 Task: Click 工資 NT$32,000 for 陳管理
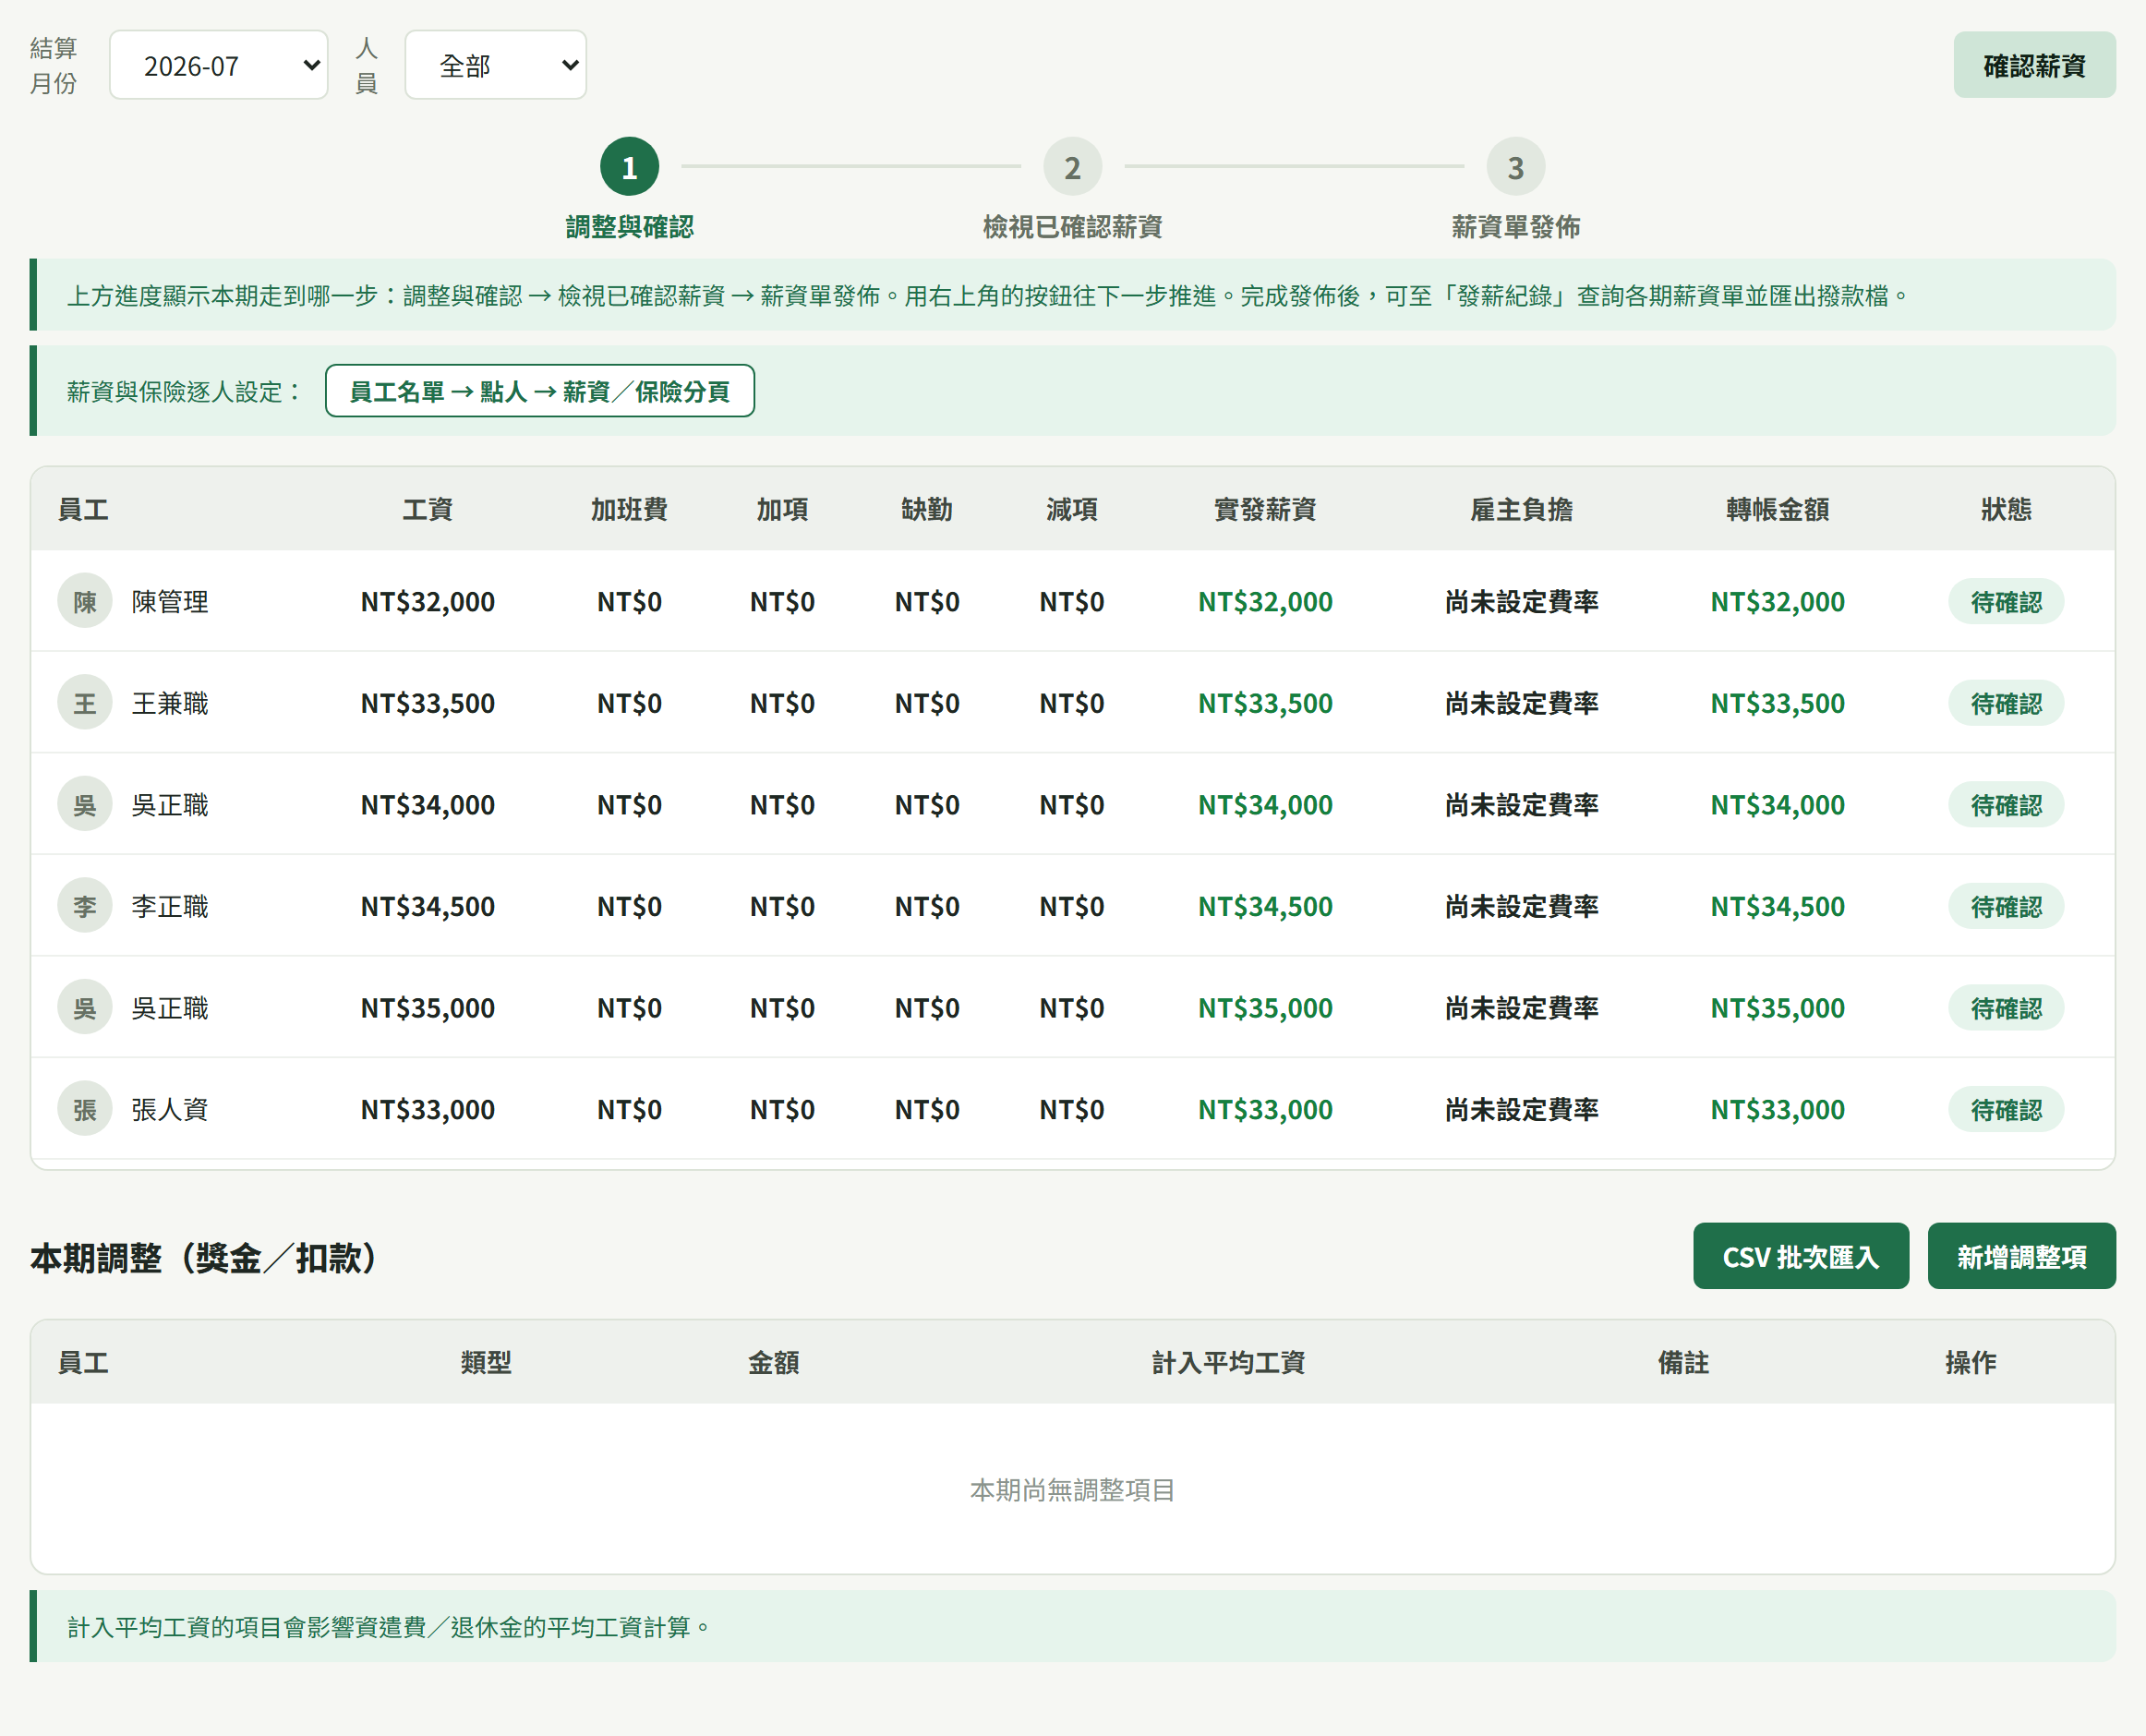click(428, 601)
